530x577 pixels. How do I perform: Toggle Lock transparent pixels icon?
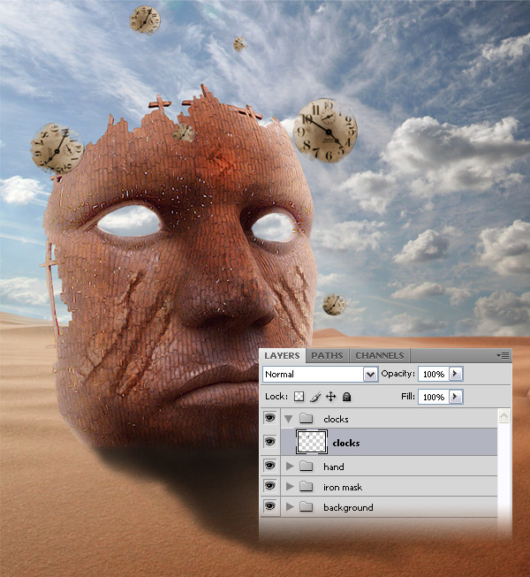click(x=299, y=397)
